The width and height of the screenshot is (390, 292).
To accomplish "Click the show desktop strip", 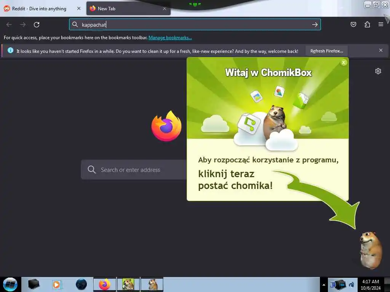I will click(x=387, y=284).
